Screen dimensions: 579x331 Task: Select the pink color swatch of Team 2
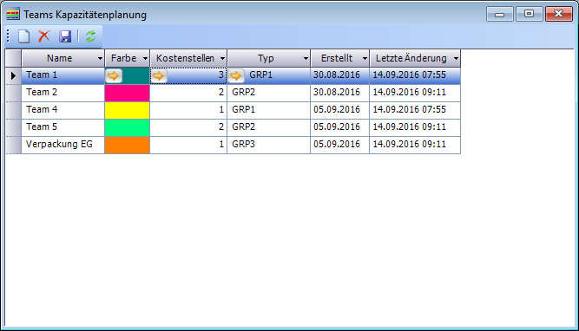click(127, 93)
